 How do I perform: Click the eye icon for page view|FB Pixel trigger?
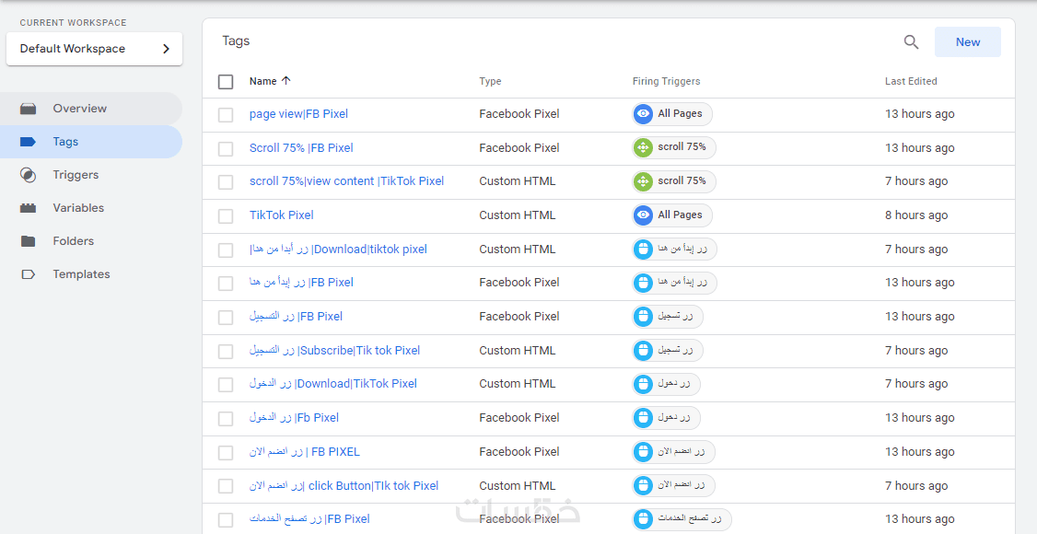click(643, 114)
